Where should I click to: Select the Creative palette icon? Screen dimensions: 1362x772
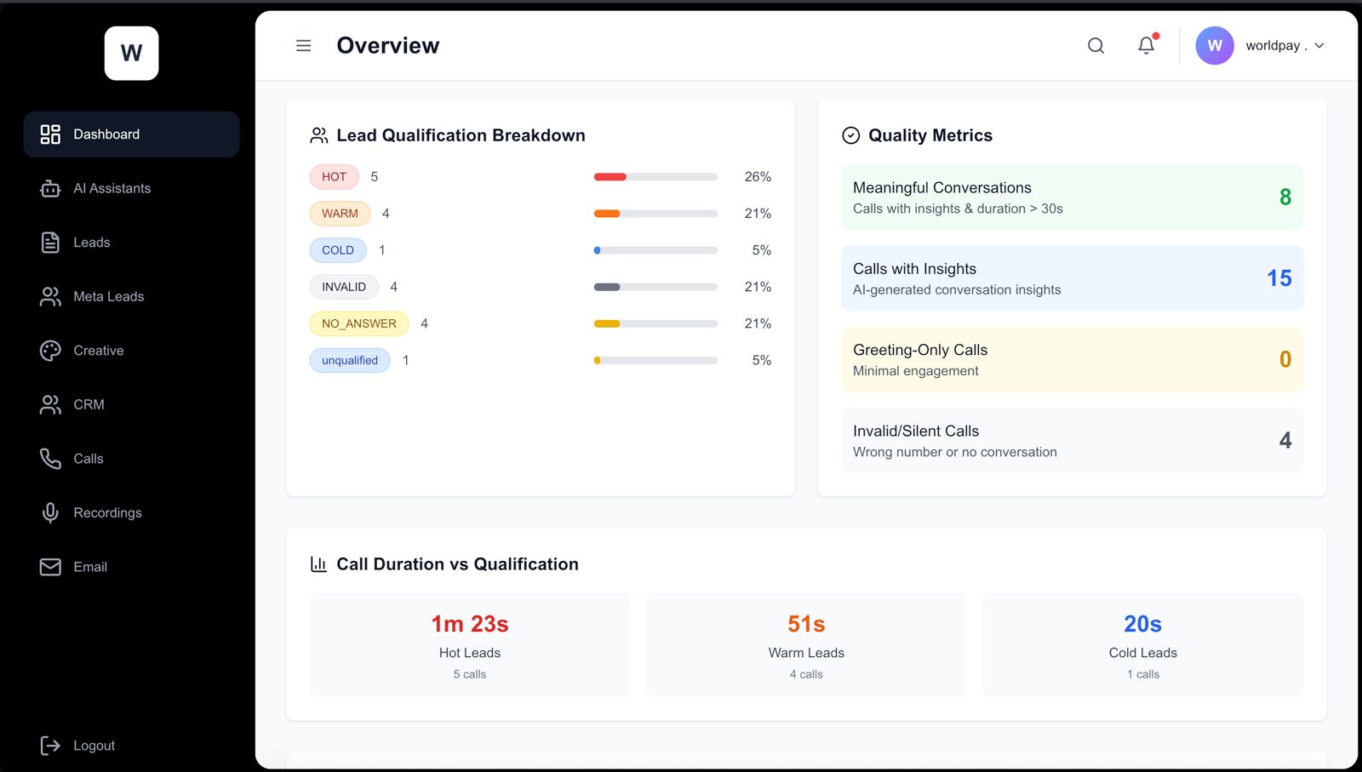[50, 350]
